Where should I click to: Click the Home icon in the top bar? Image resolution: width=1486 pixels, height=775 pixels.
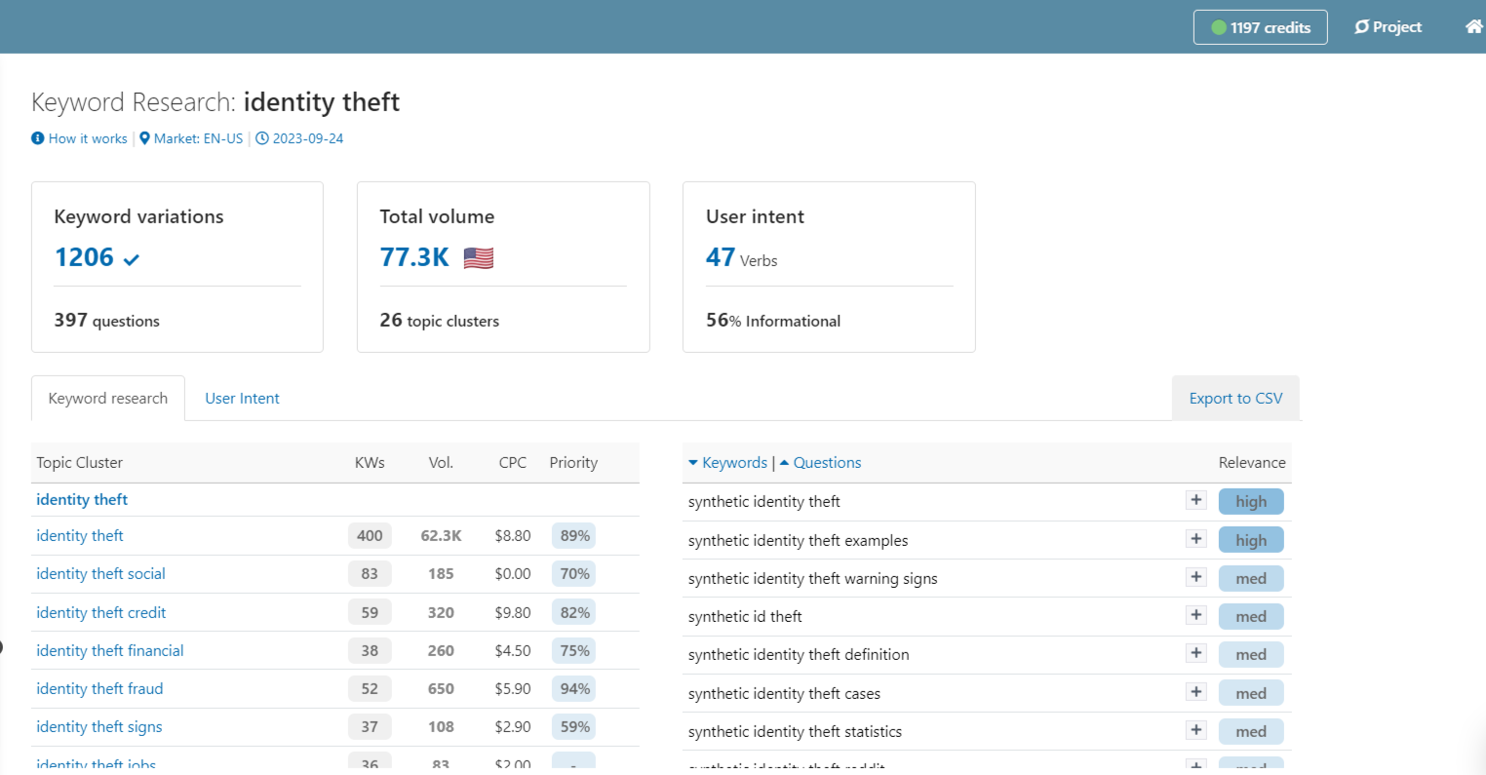[1472, 26]
